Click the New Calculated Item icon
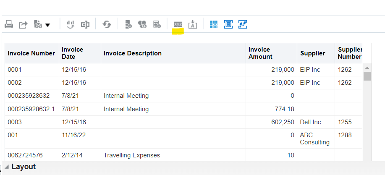Screen dimensions: 385x175 pos(157,24)
